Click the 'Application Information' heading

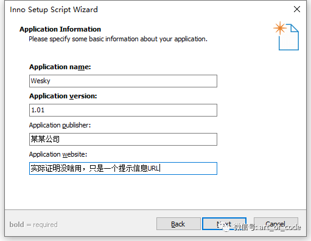(x=60, y=29)
